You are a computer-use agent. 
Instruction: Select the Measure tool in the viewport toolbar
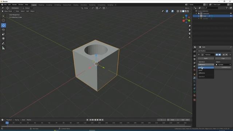click(x=3, y=48)
